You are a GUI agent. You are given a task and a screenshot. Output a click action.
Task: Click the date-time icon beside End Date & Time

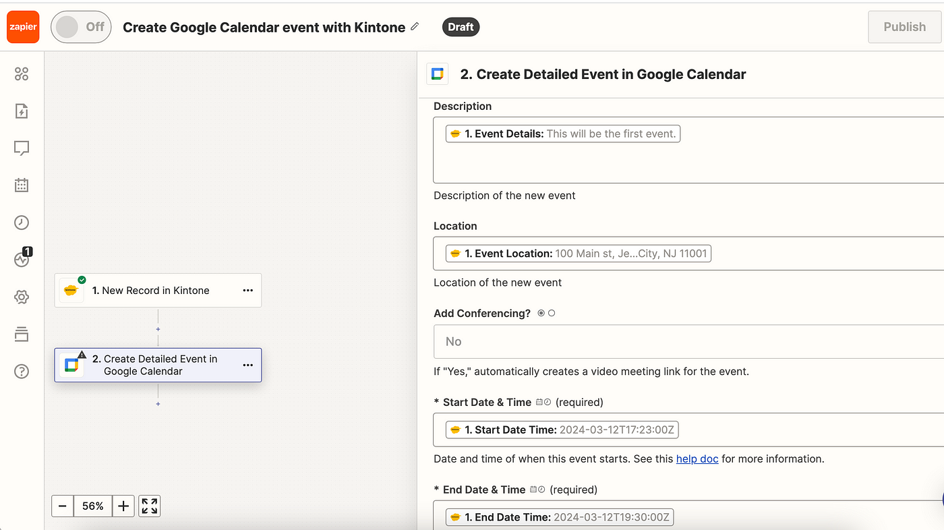pyautogui.click(x=537, y=490)
